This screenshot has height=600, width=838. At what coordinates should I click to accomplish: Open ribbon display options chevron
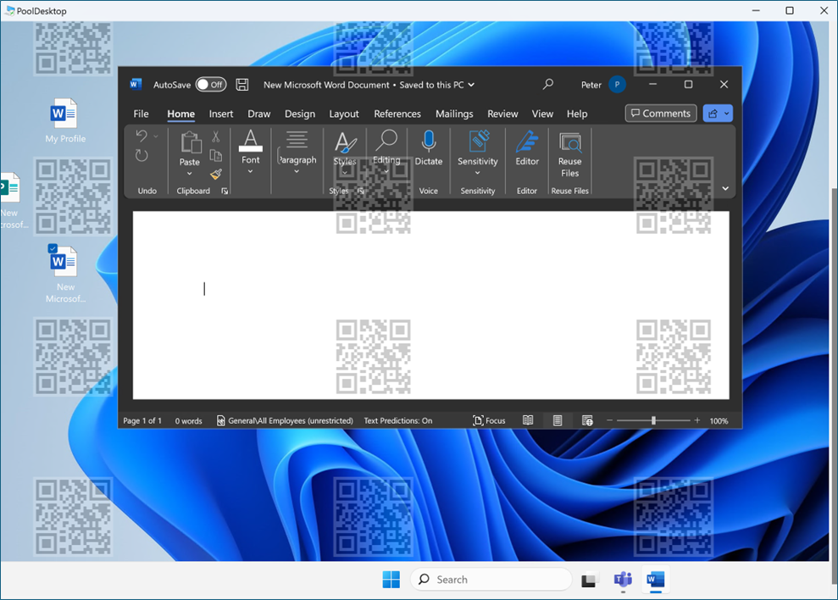(x=725, y=188)
